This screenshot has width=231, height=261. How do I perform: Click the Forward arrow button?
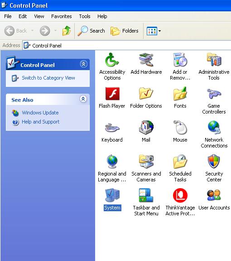pos(45,31)
